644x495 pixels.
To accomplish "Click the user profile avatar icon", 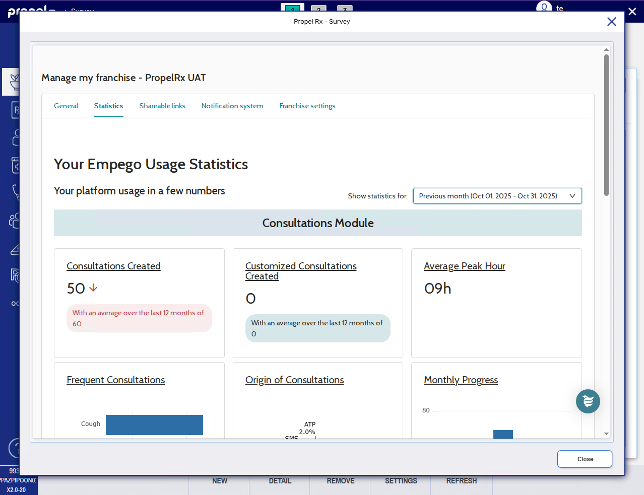I will click(544, 7).
